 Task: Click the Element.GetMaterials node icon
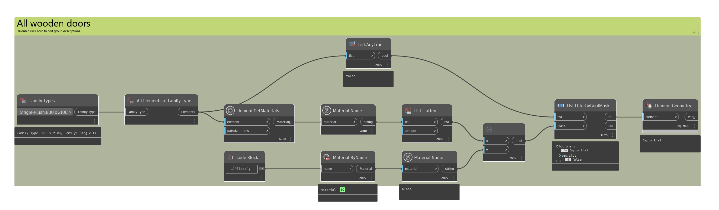point(230,111)
